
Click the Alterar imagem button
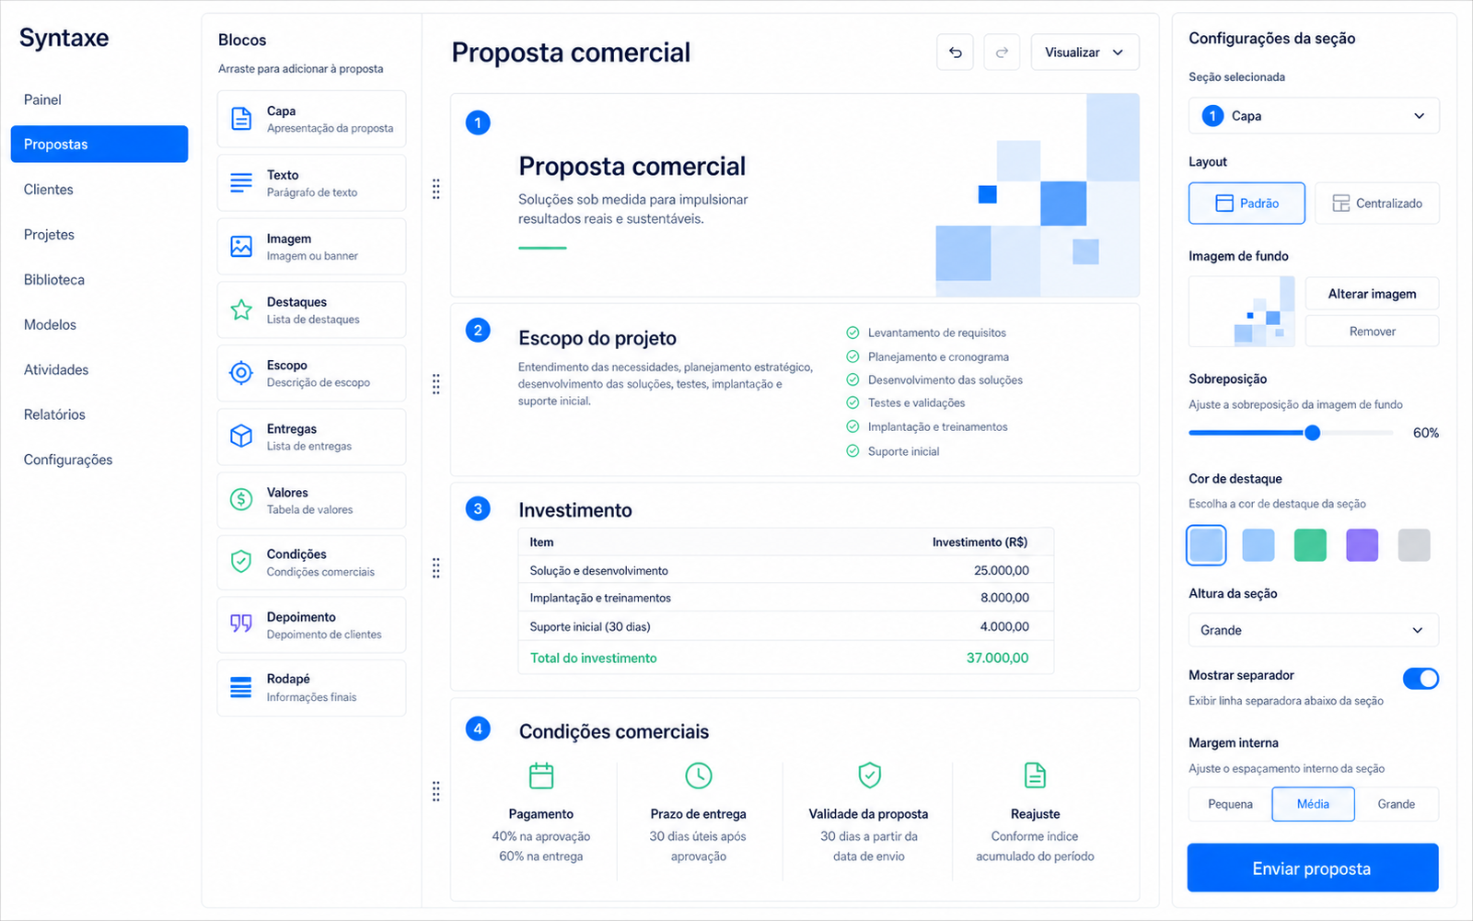1372,294
